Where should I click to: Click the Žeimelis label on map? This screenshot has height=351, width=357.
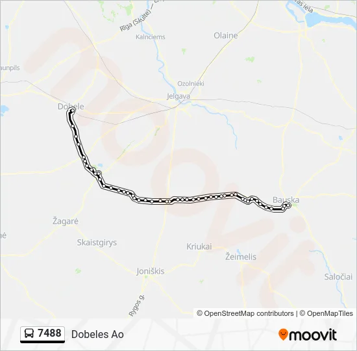241,257
